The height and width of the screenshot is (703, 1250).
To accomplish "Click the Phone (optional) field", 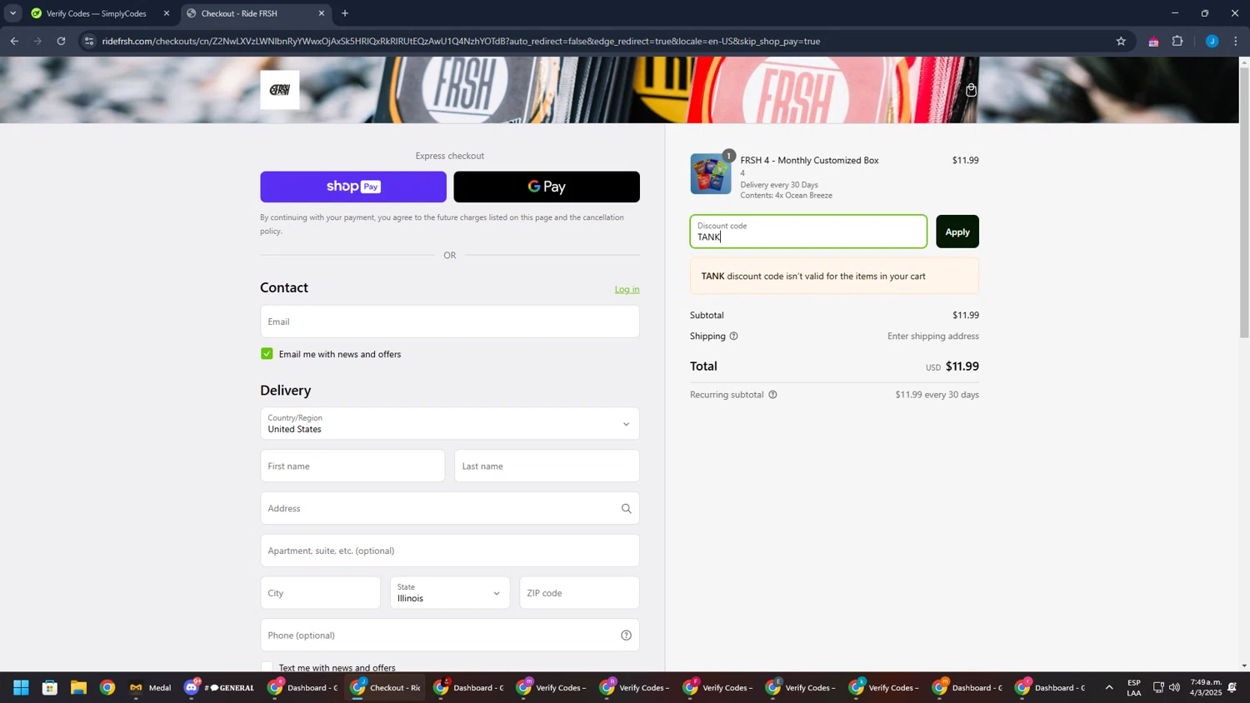I will click(450, 636).
